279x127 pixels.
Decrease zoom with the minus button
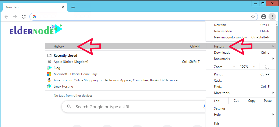[x=234, y=67]
